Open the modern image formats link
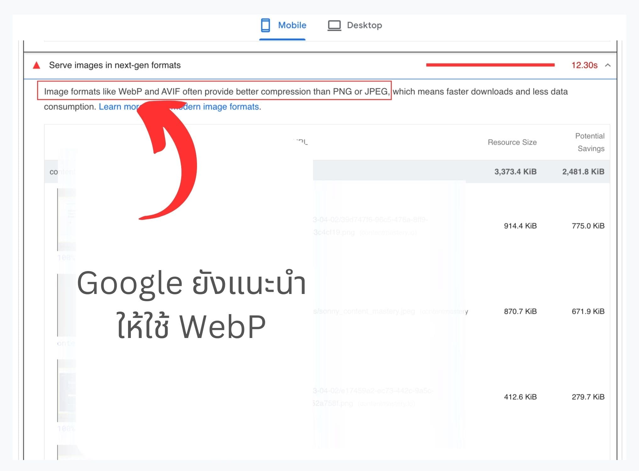 [x=180, y=107]
